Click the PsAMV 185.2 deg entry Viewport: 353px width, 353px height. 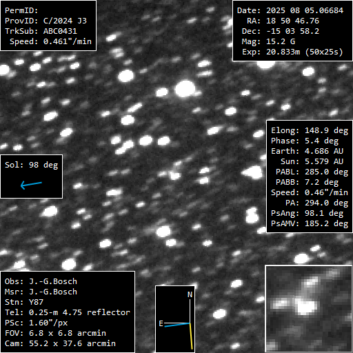coord(310,223)
